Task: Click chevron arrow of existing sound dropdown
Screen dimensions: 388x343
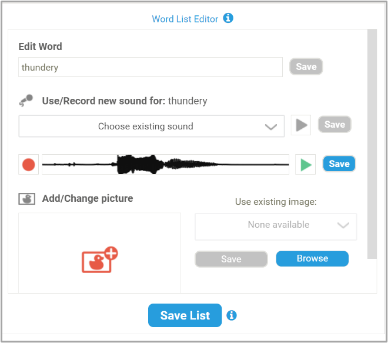Action: click(270, 127)
